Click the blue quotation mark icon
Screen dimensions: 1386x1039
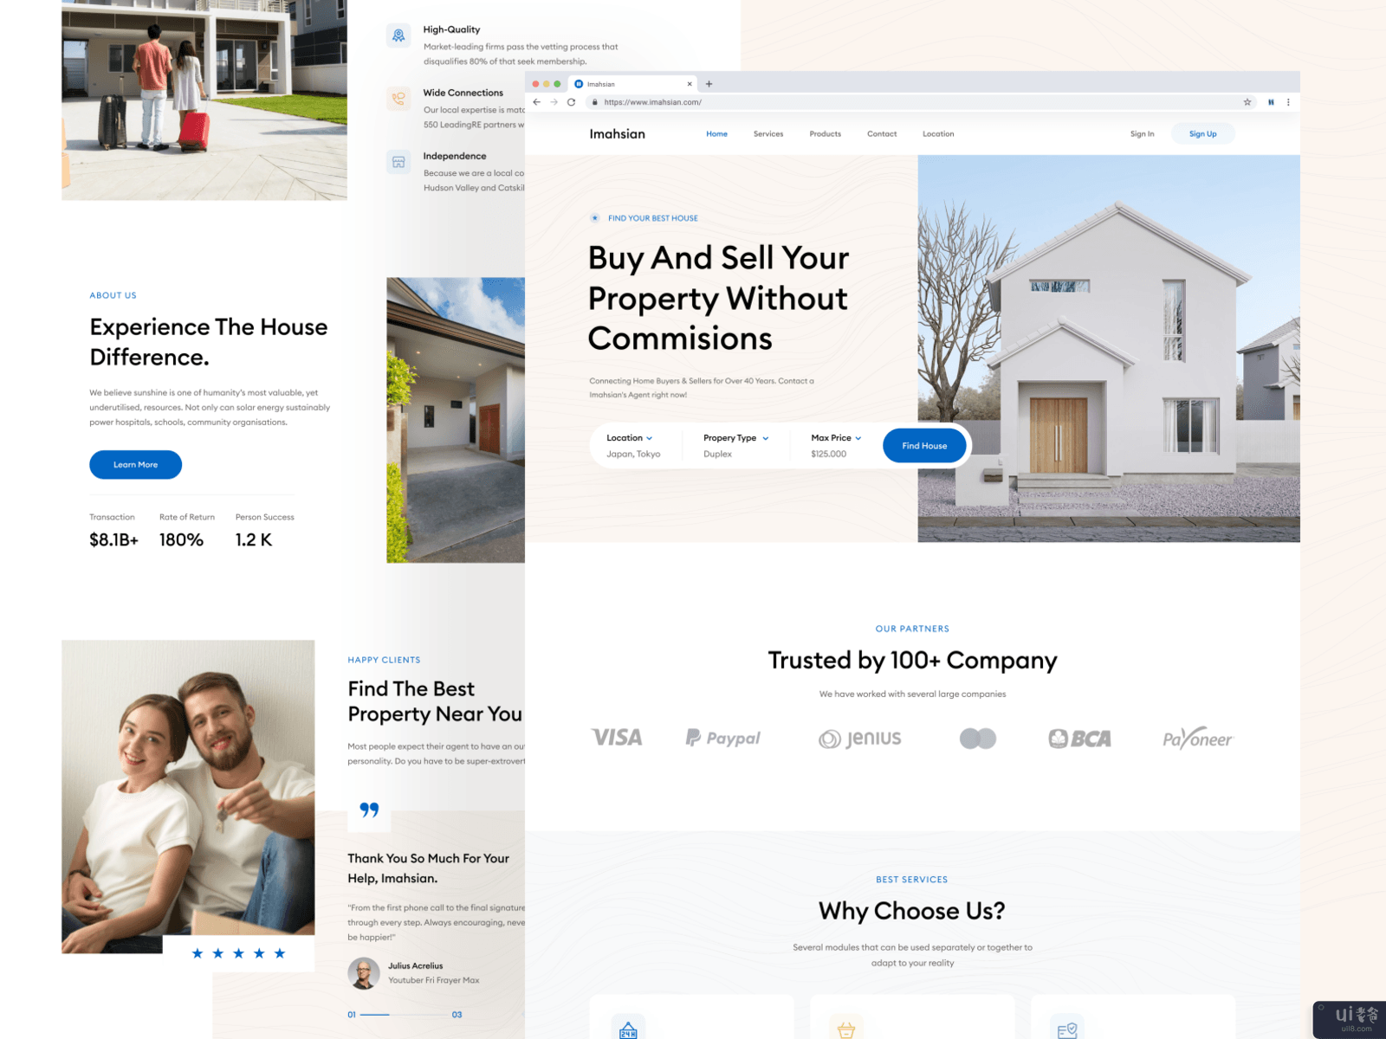tap(369, 810)
